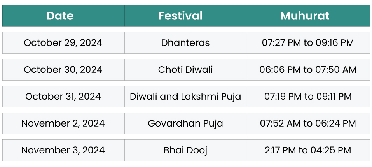372x167 pixels.
Task: Click the Choti Diwali cell
Action: point(185,70)
